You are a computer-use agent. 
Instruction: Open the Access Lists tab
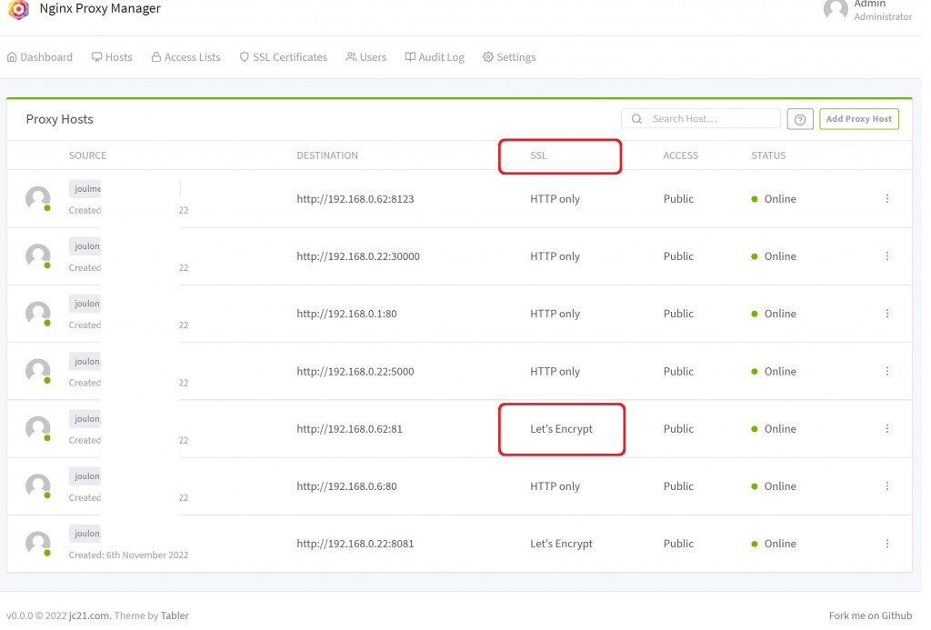(x=185, y=57)
